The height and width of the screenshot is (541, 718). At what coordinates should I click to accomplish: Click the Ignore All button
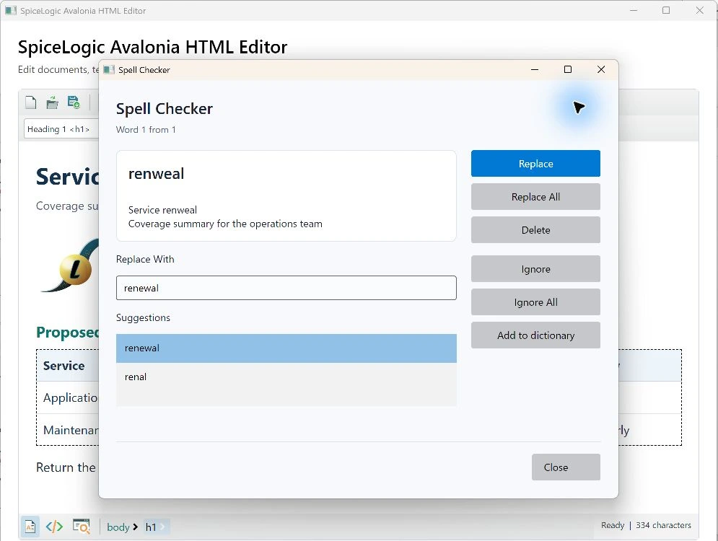pos(535,302)
